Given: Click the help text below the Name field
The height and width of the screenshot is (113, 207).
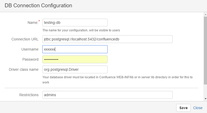Looking at the screenshot, I should [x=81, y=30].
